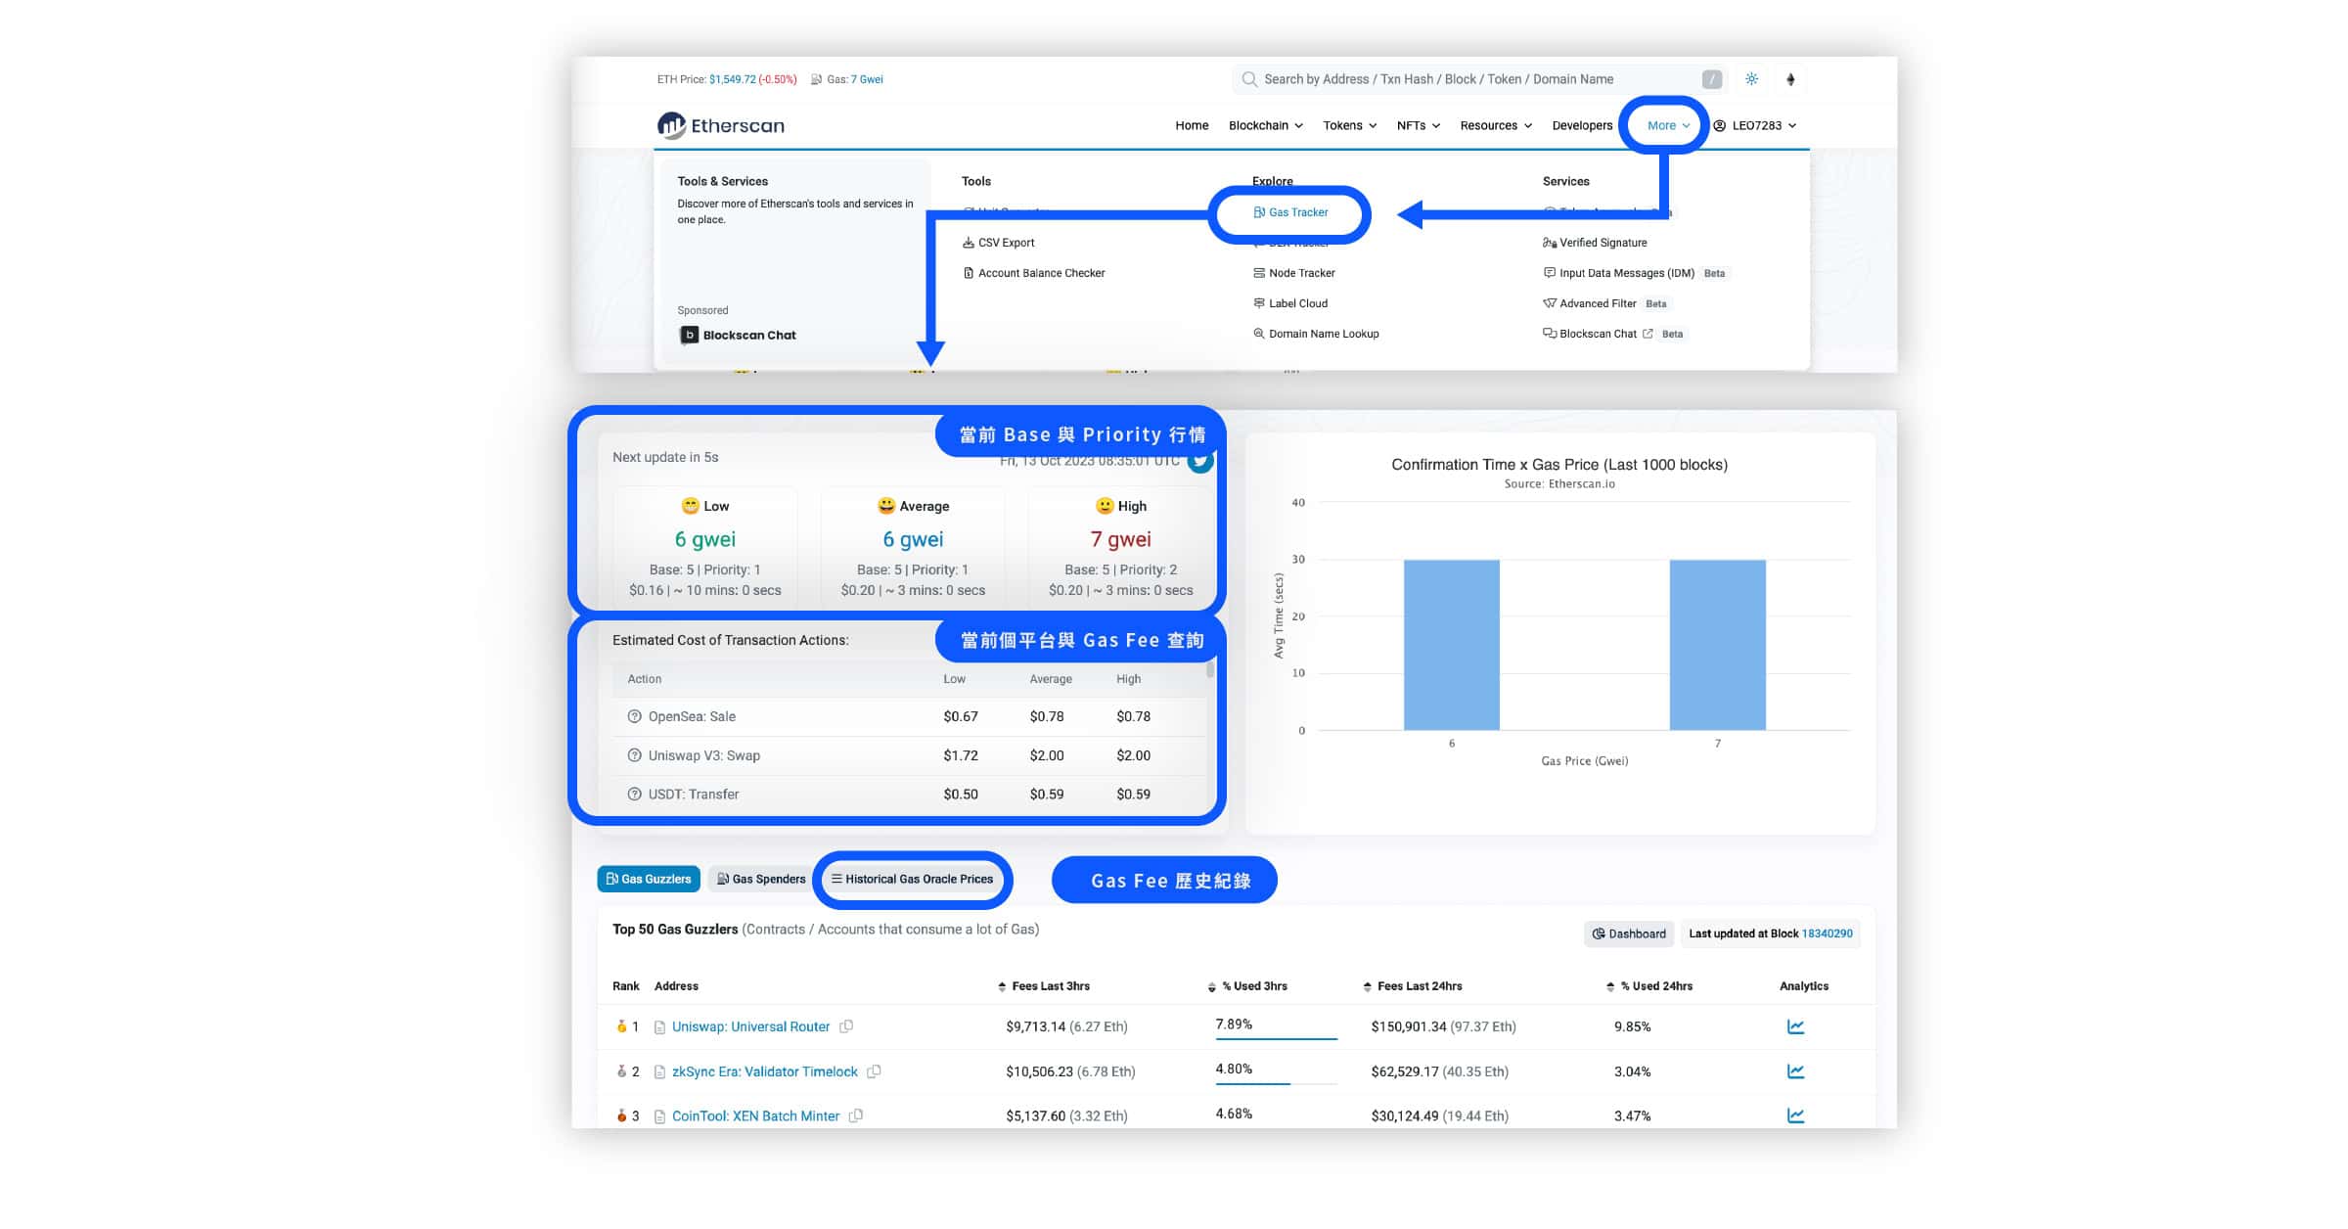Open Node Tracker
The height and width of the screenshot is (1229, 2348).
1293,273
